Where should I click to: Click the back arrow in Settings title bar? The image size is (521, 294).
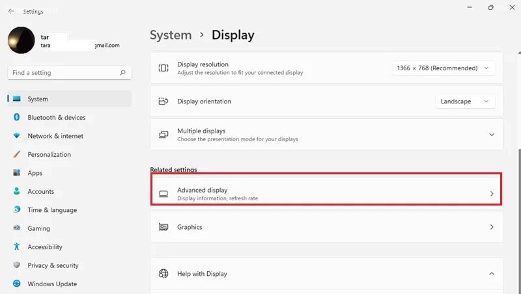(x=10, y=11)
